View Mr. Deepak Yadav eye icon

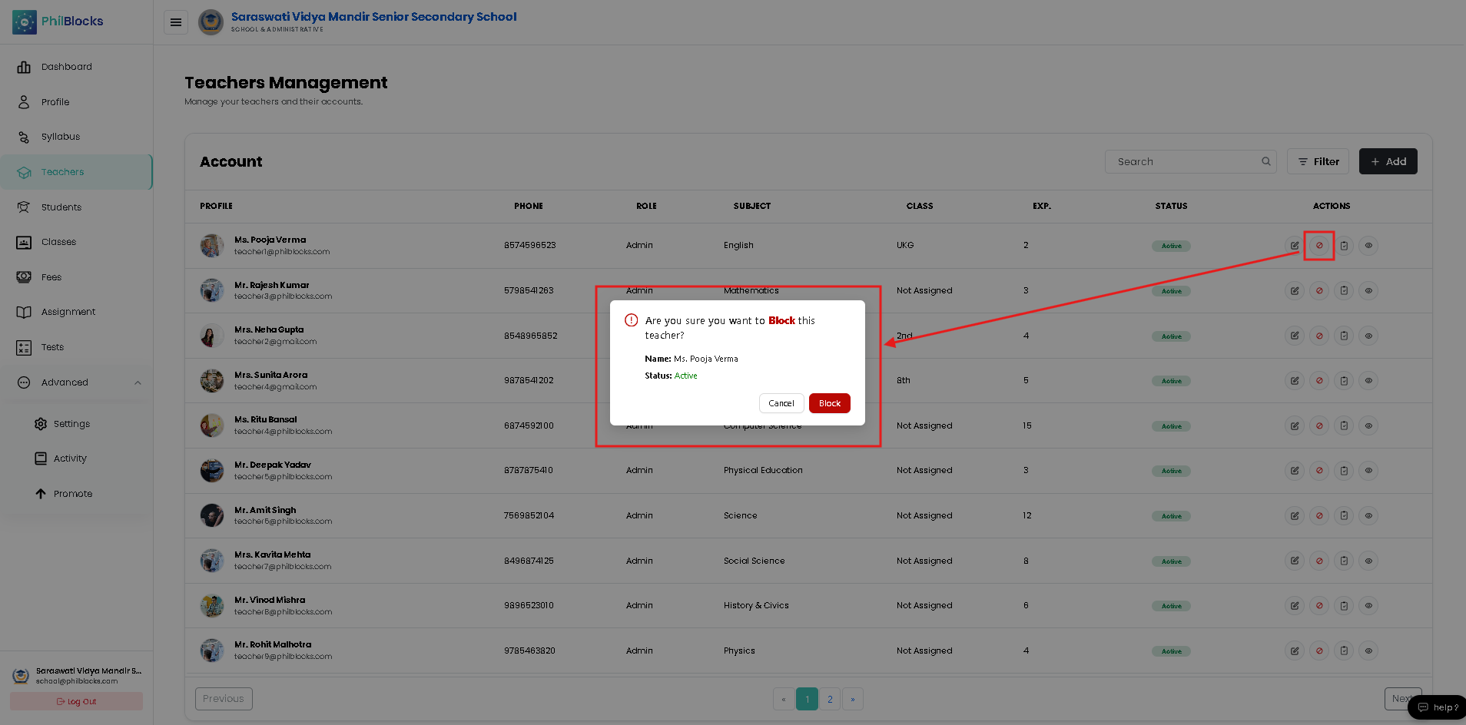pyautogui.click(x=1368, y=471)
